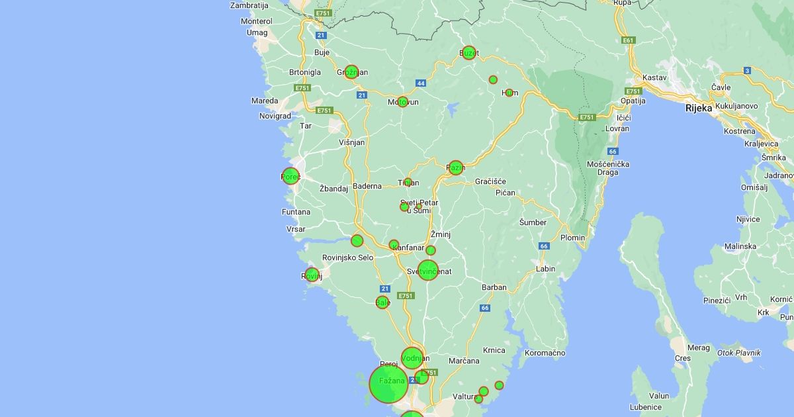Click the Lovran town label
794x417 pixels.
tap(617, 128)
